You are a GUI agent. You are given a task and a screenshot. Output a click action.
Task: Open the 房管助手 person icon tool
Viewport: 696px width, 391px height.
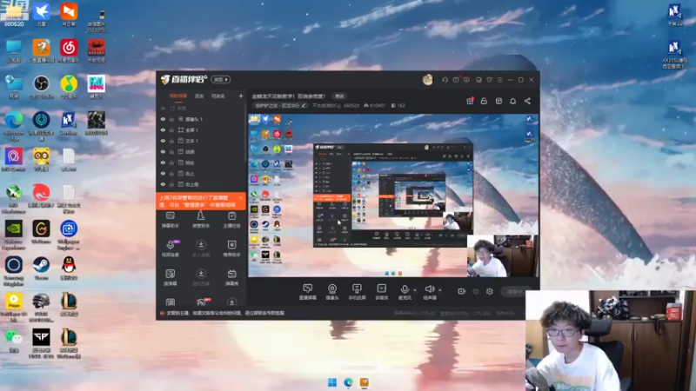(201, 220)
